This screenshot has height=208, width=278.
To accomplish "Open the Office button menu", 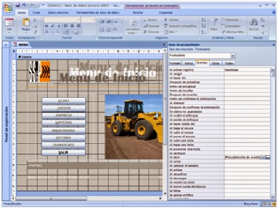I will click(8, 8).
